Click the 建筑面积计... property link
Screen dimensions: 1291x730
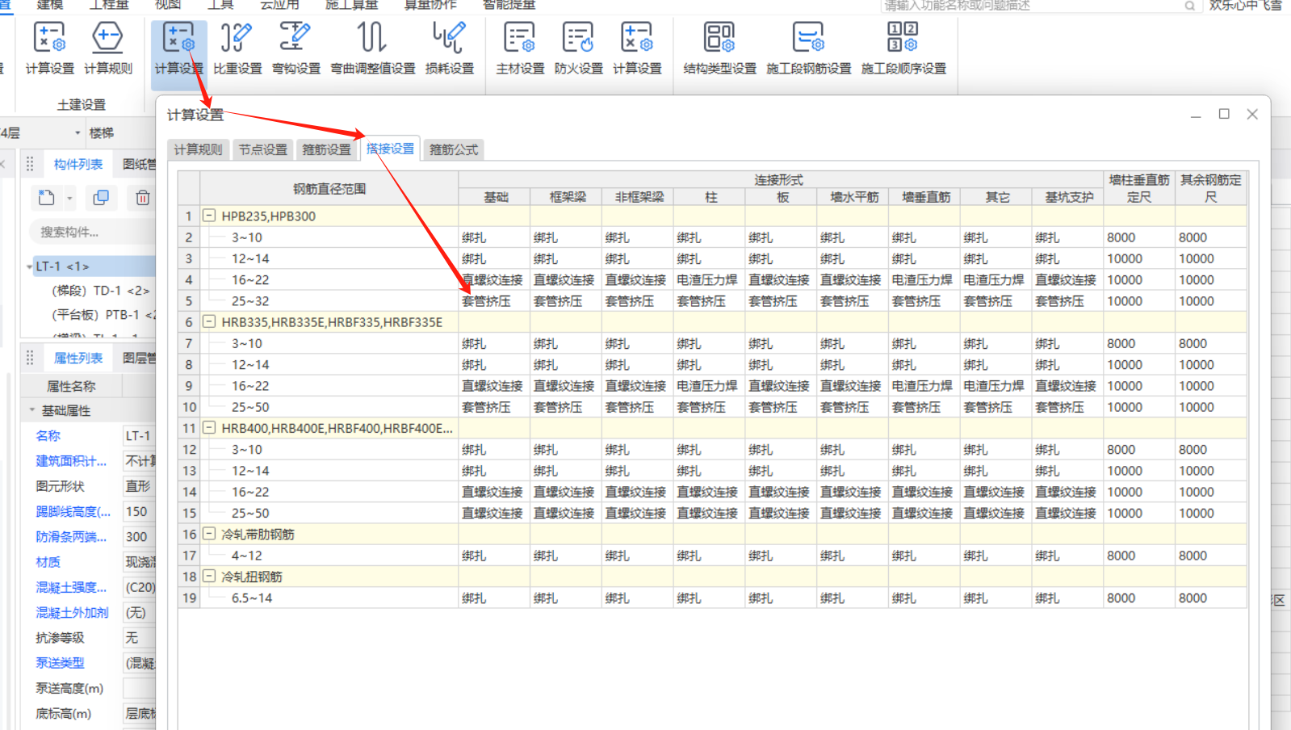(x=71, y=461)
